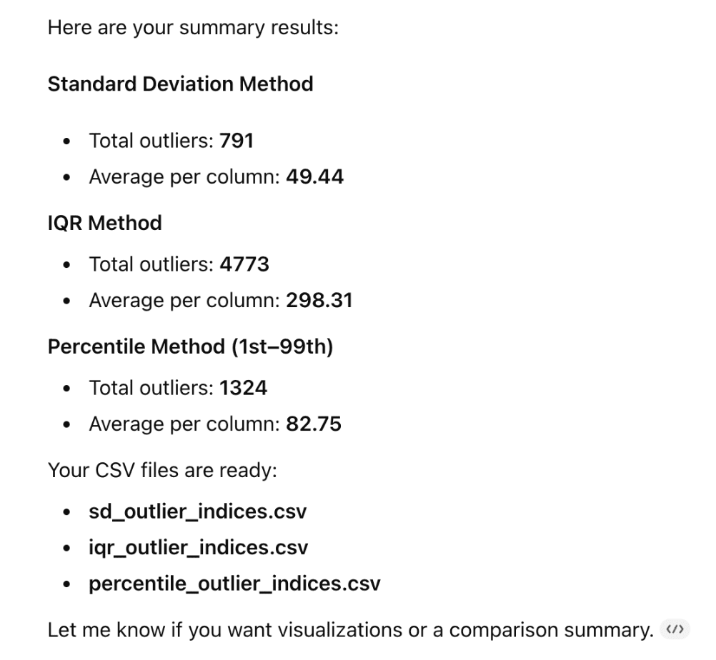This screenshot has width=716, height=660.
Task: Click the iqr_outlier_indices.csv file name
Action: pos(198,547)
